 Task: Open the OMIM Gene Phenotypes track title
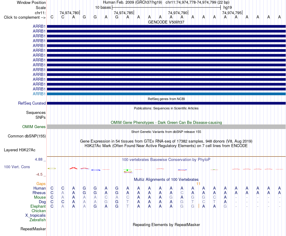[166, 123]
